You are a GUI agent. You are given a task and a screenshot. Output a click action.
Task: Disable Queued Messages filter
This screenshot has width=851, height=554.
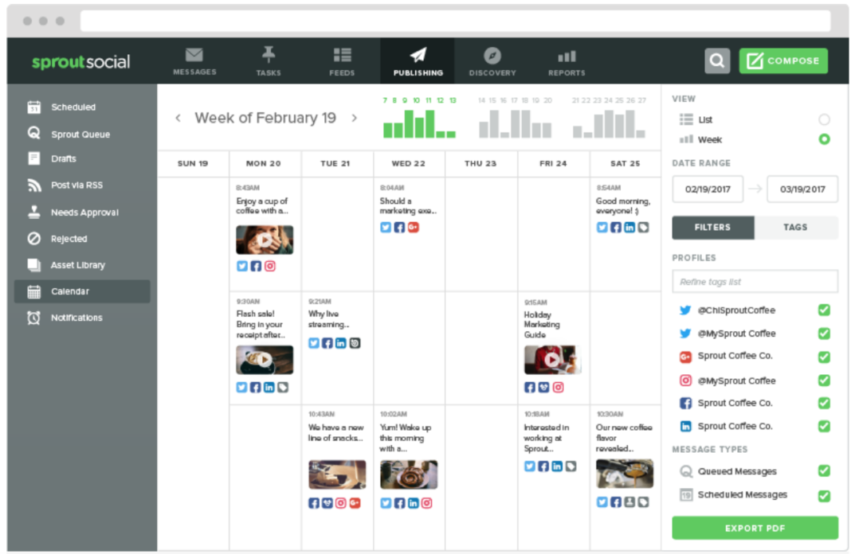824,471
